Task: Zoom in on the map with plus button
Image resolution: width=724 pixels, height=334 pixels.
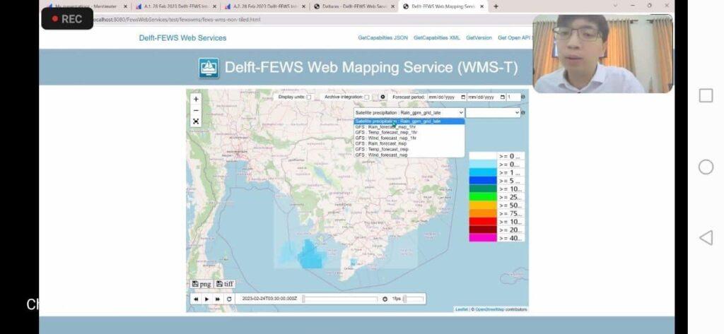Action: pos(196,99)
